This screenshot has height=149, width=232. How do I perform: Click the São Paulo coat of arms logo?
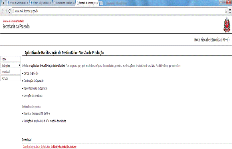[227, 24]
